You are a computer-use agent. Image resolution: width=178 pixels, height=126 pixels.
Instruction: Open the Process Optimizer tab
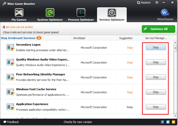tap(81, 15)
